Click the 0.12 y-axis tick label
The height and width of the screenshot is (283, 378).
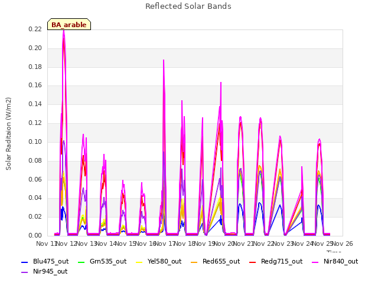pyautogui.click(x=35, y=123)
